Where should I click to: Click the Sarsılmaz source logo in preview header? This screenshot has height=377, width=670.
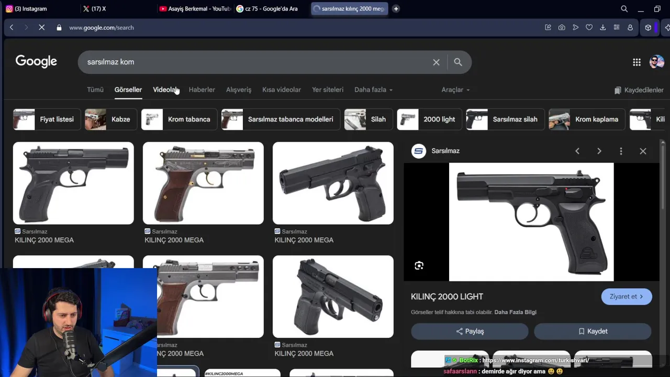(x=419, y=151)
